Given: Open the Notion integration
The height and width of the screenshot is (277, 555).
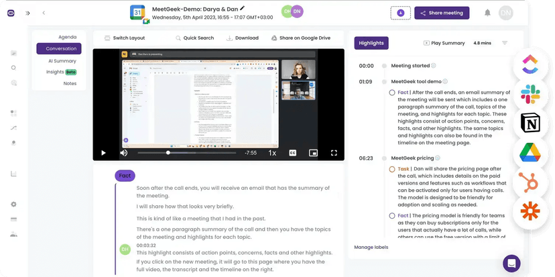Looking at the screenshot, I should (530, 123).
